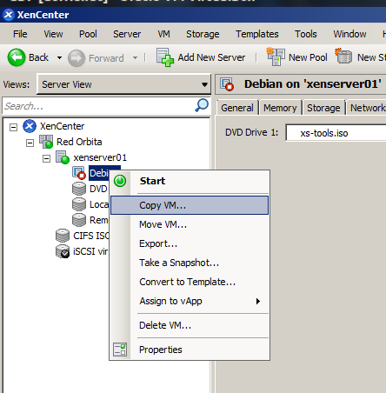The width and height of the screenshot is (386, 393).
Task: Click the VM icon in Debian header
Action: [x=227, y=84]
